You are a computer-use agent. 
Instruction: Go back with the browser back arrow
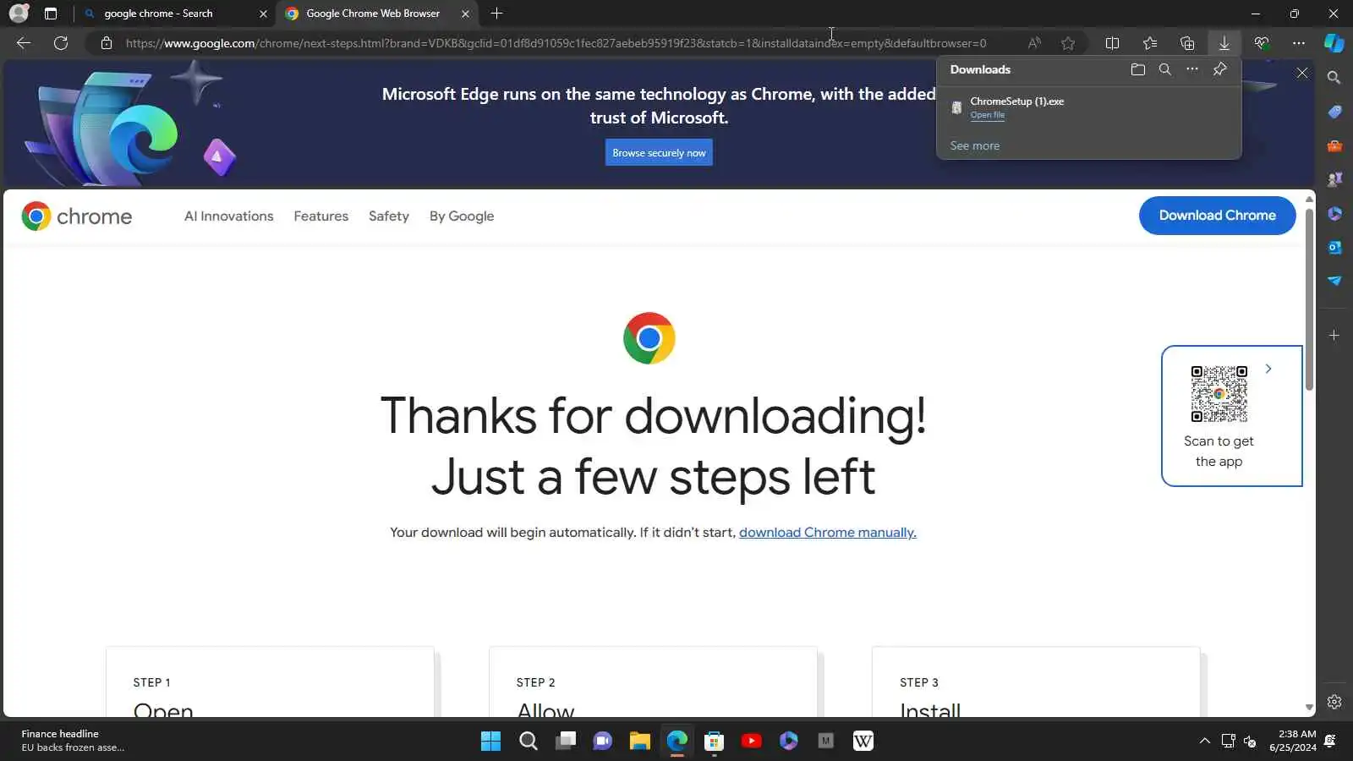(x=24, y=43)
